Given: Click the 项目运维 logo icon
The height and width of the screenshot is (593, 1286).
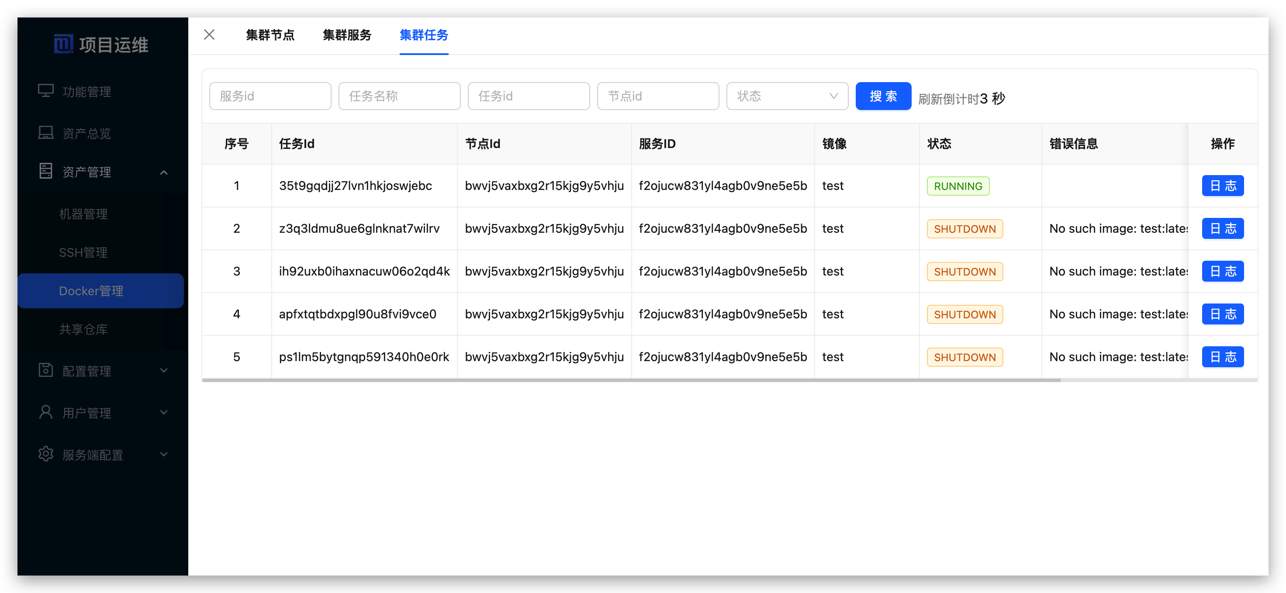Looking at the screenshot, I should [x=63, y=44].
